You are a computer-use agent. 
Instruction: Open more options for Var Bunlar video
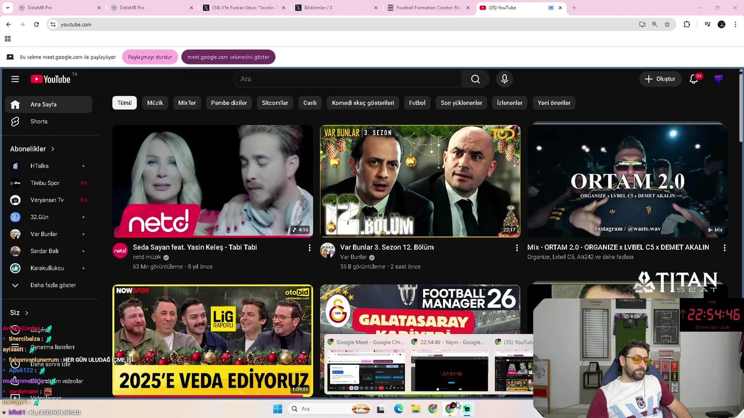click(517, 248)
